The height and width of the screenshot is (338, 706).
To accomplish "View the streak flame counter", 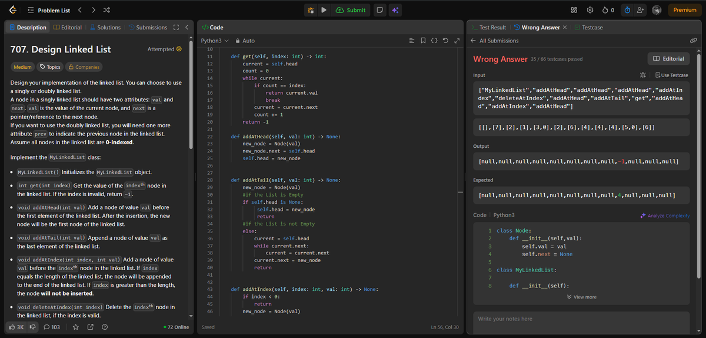I will pyautogui.click(x=609, y=10).
